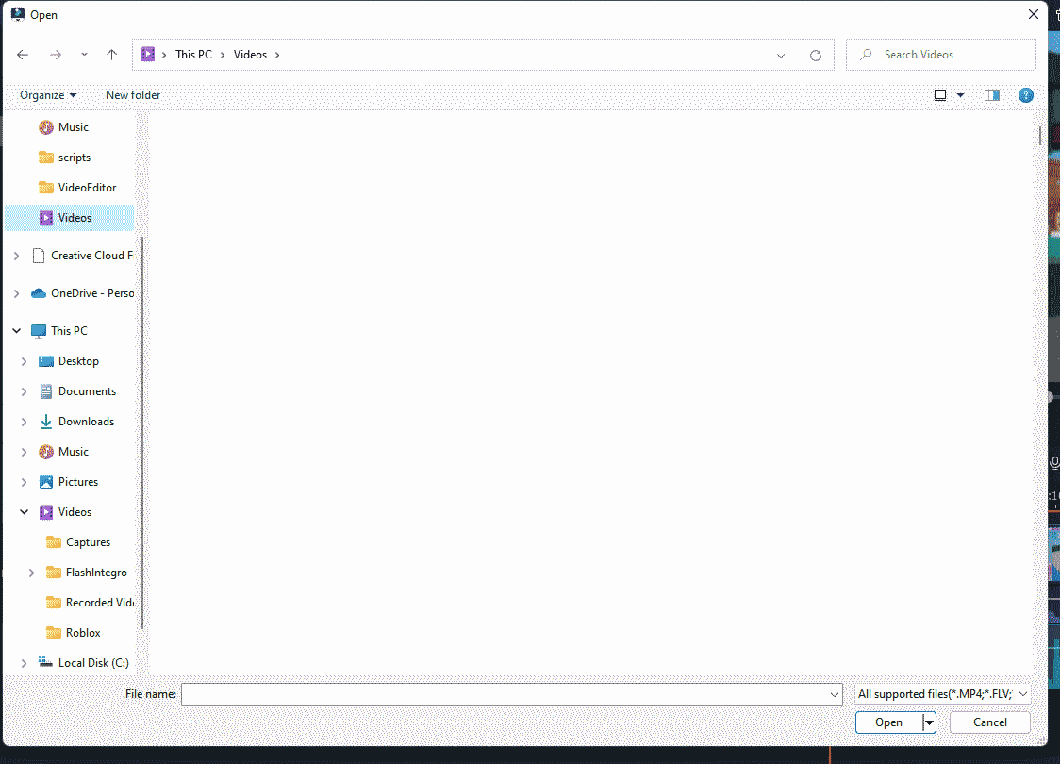Click the OneDrive cloud icon
Image resolution: width=1060 pixels, height=764 pixels.
39,293
